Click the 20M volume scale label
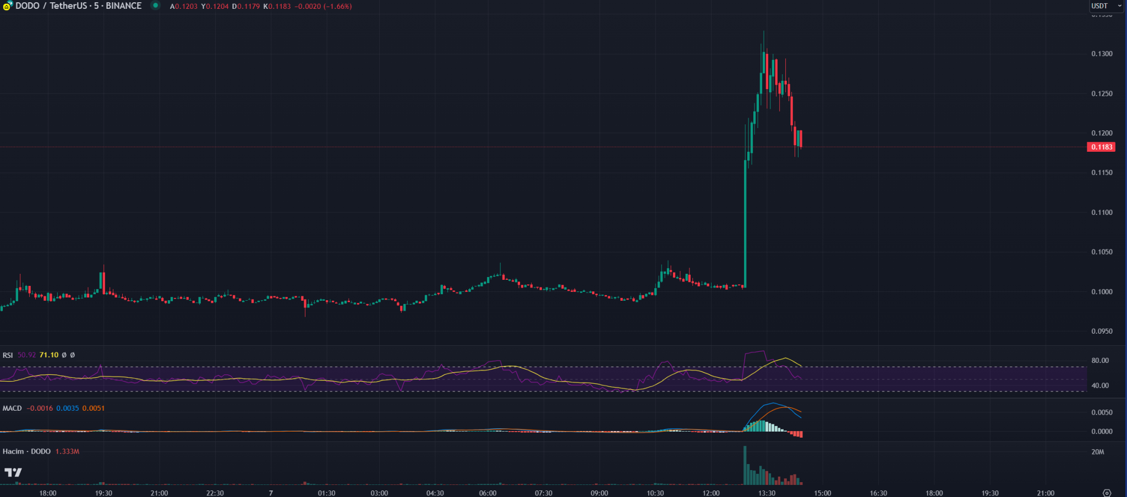Screen dimensions: 1127x497 pos(1098,452)
